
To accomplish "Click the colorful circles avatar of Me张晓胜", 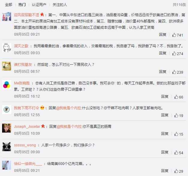I will coord(7,84).
